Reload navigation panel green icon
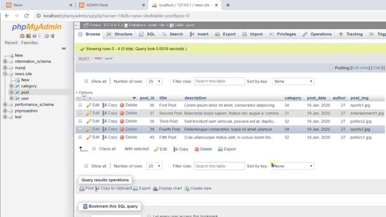Image resolution: width=386 pixels, height=217 pixels. [x=52, y=36]
